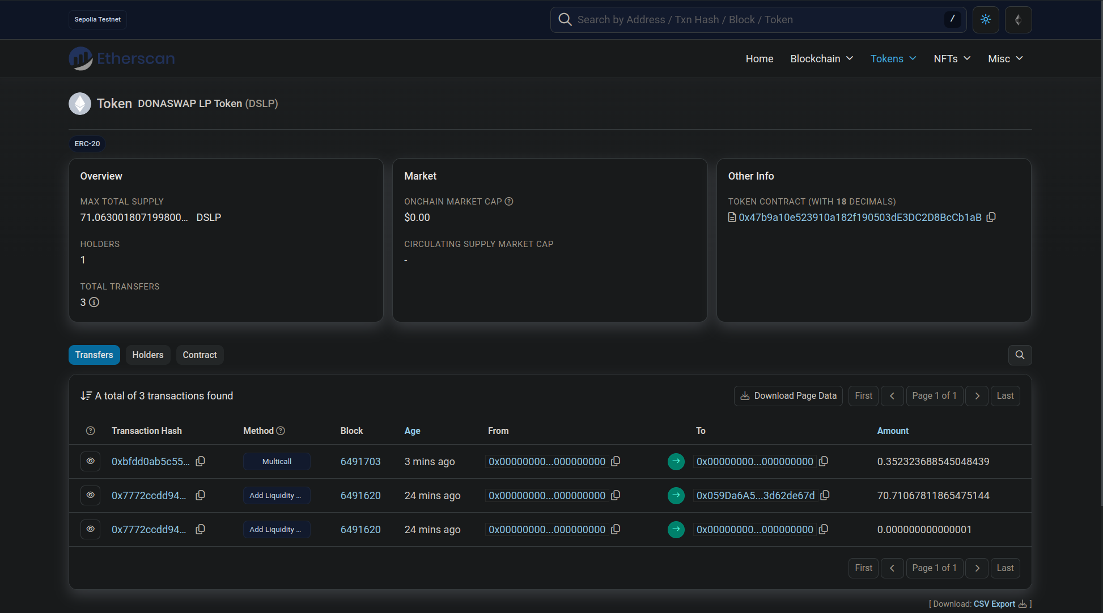Viewport: 1103px width, 613px height.
Task: Click amount 0.352323688545048439
Action: point(933,462)
